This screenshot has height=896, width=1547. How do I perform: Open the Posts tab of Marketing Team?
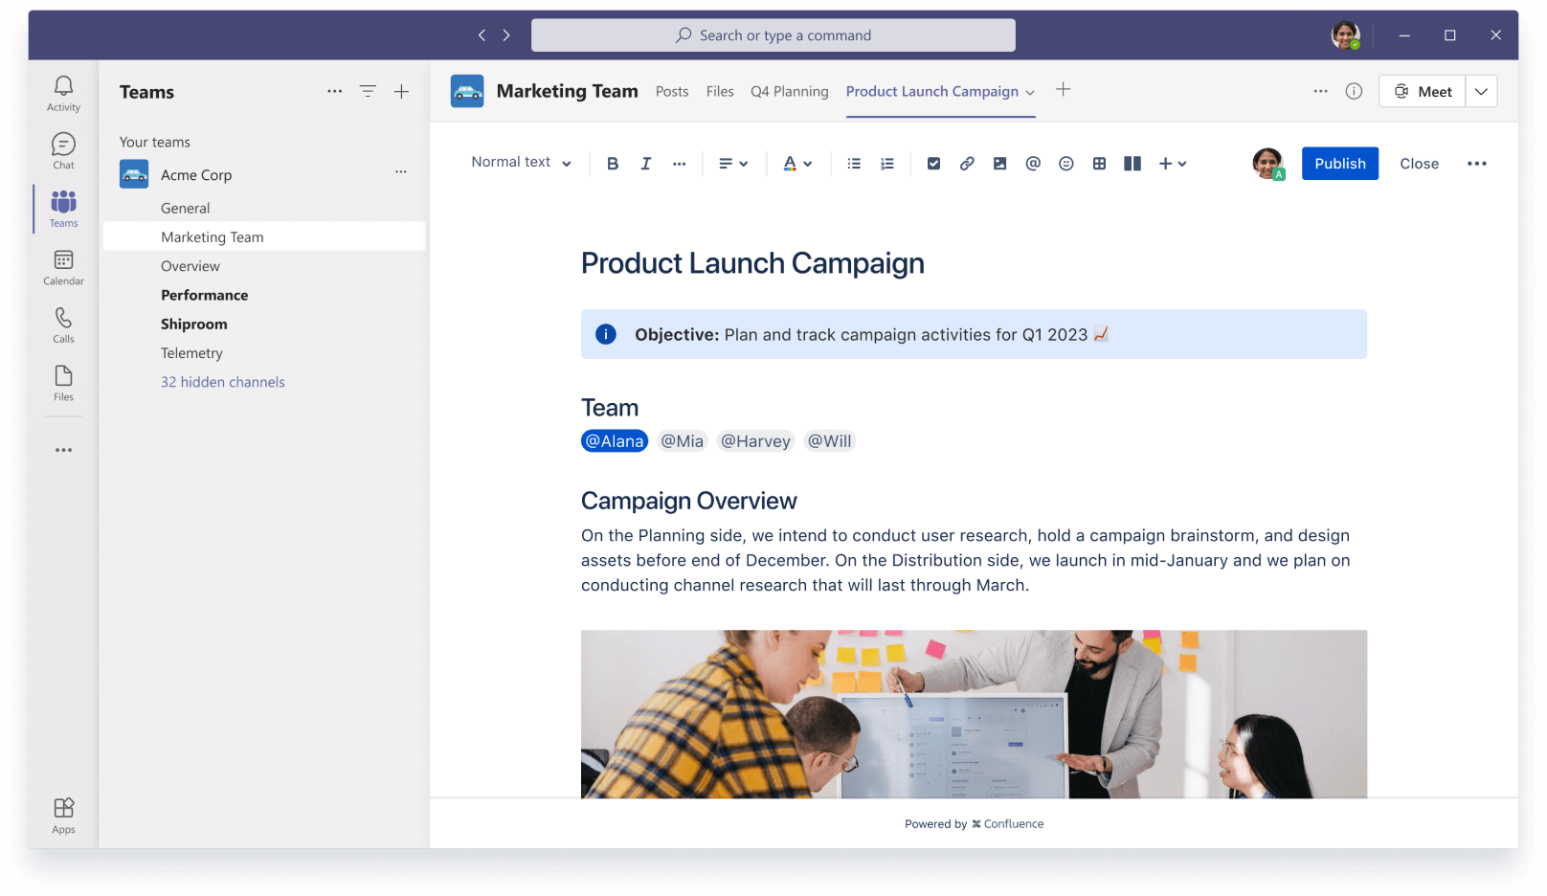[x=671, y=91]
